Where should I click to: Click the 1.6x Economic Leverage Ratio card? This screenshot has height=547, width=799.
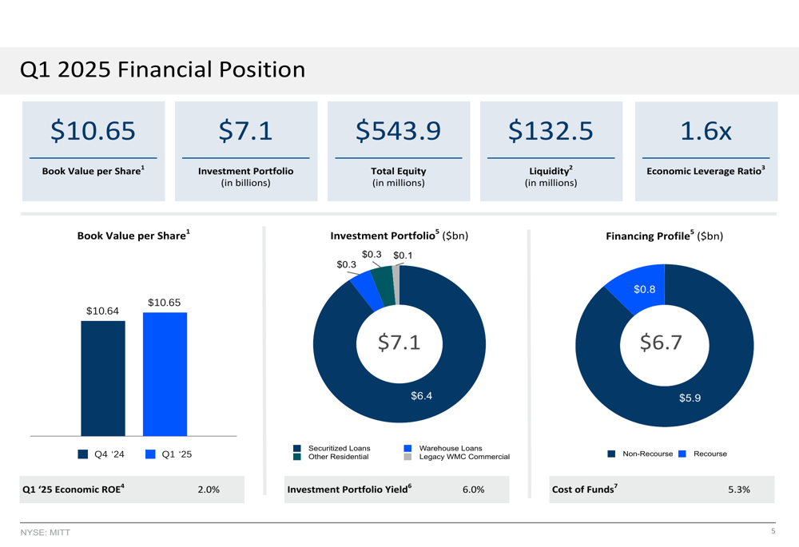tap(706, 151)
